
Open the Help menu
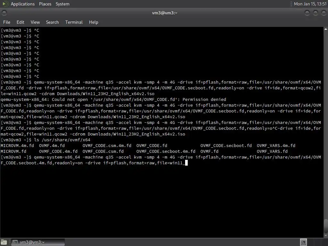(x=94, y=22)
